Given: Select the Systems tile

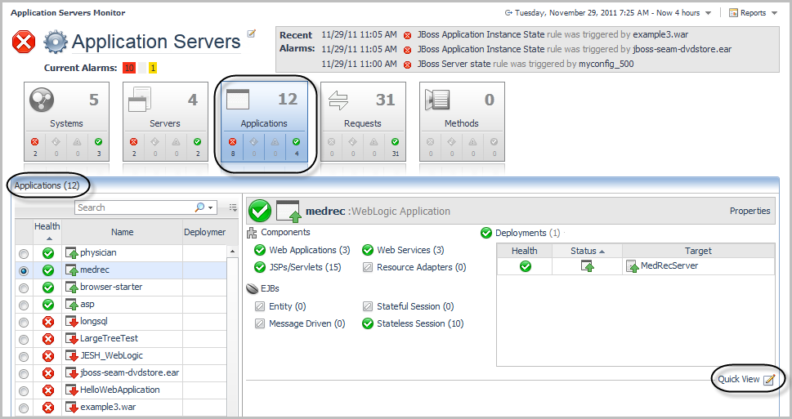Looking at the screenshot, I should click(66, 122).
